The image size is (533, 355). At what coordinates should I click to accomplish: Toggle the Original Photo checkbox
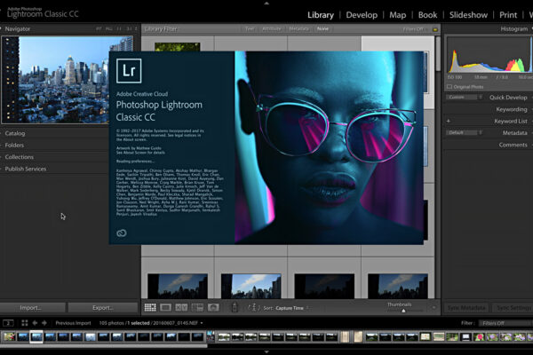click(x=449, y=86)
